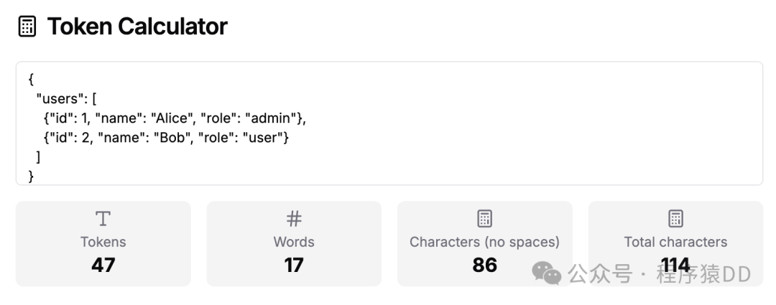Click the calculator icon above Total characters
Screen dimensions: 776x305
click(675, 219)
